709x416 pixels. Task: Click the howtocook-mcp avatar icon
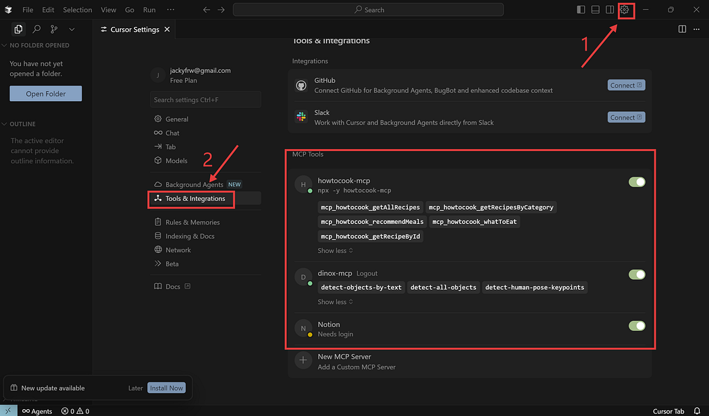pyautogui.click(x=303, y=184)
